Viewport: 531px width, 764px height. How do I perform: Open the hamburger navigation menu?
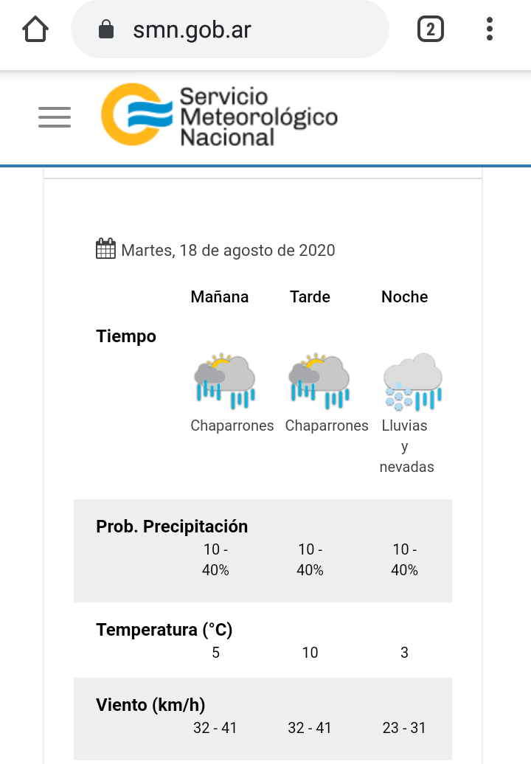point(55,117)
